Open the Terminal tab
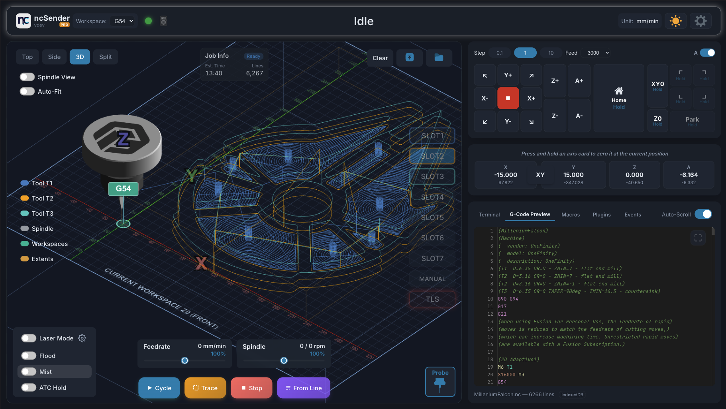 pyautogui.click(x=489, y=214)
